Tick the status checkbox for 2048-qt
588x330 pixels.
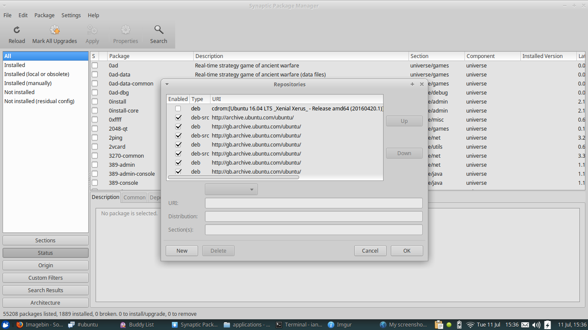(x=95, y=129)
